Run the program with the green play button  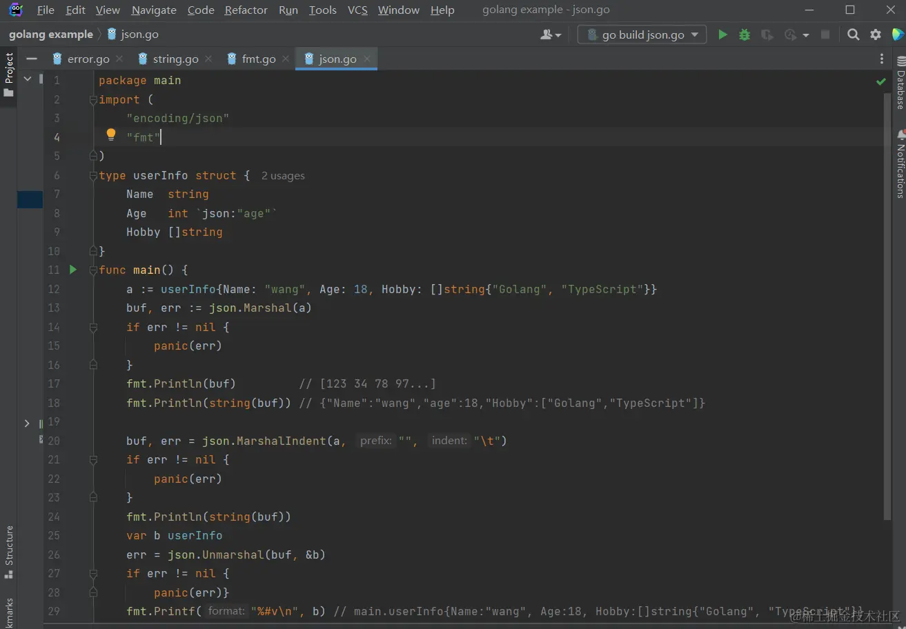722,34
